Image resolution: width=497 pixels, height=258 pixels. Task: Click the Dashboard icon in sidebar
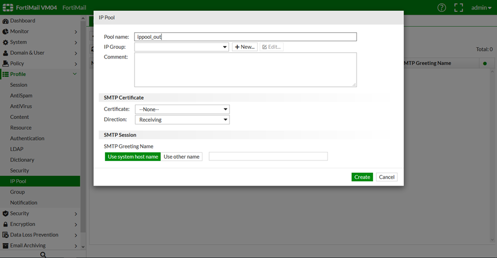6,21
